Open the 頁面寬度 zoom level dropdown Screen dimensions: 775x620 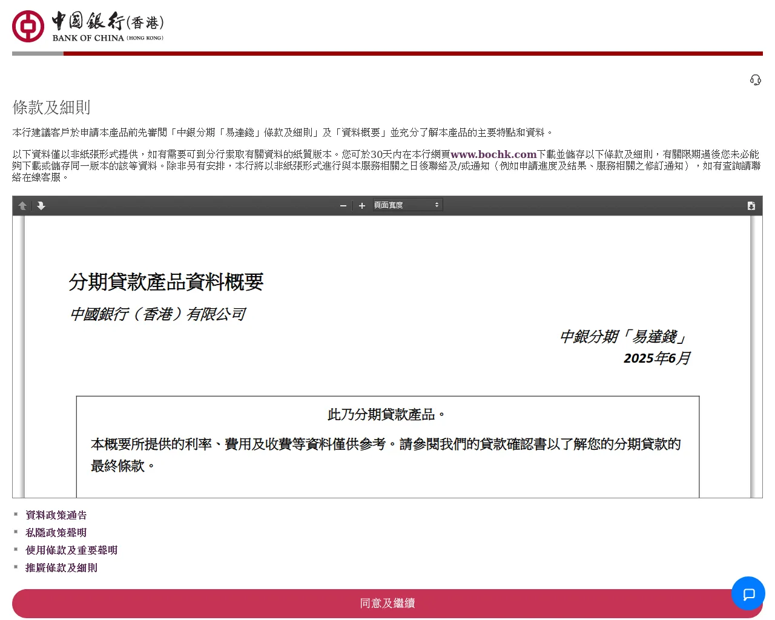click(407, 205)
